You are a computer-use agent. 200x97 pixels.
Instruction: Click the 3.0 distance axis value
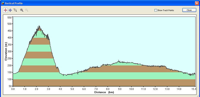[x=48, y=89]
